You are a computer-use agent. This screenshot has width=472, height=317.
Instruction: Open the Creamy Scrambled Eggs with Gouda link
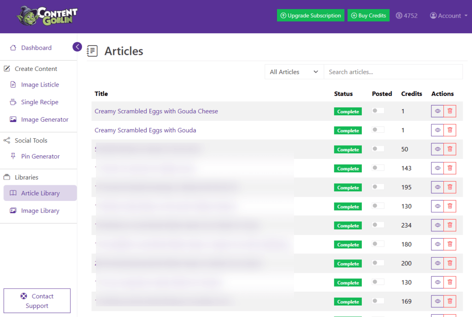(x=145, y=130)
